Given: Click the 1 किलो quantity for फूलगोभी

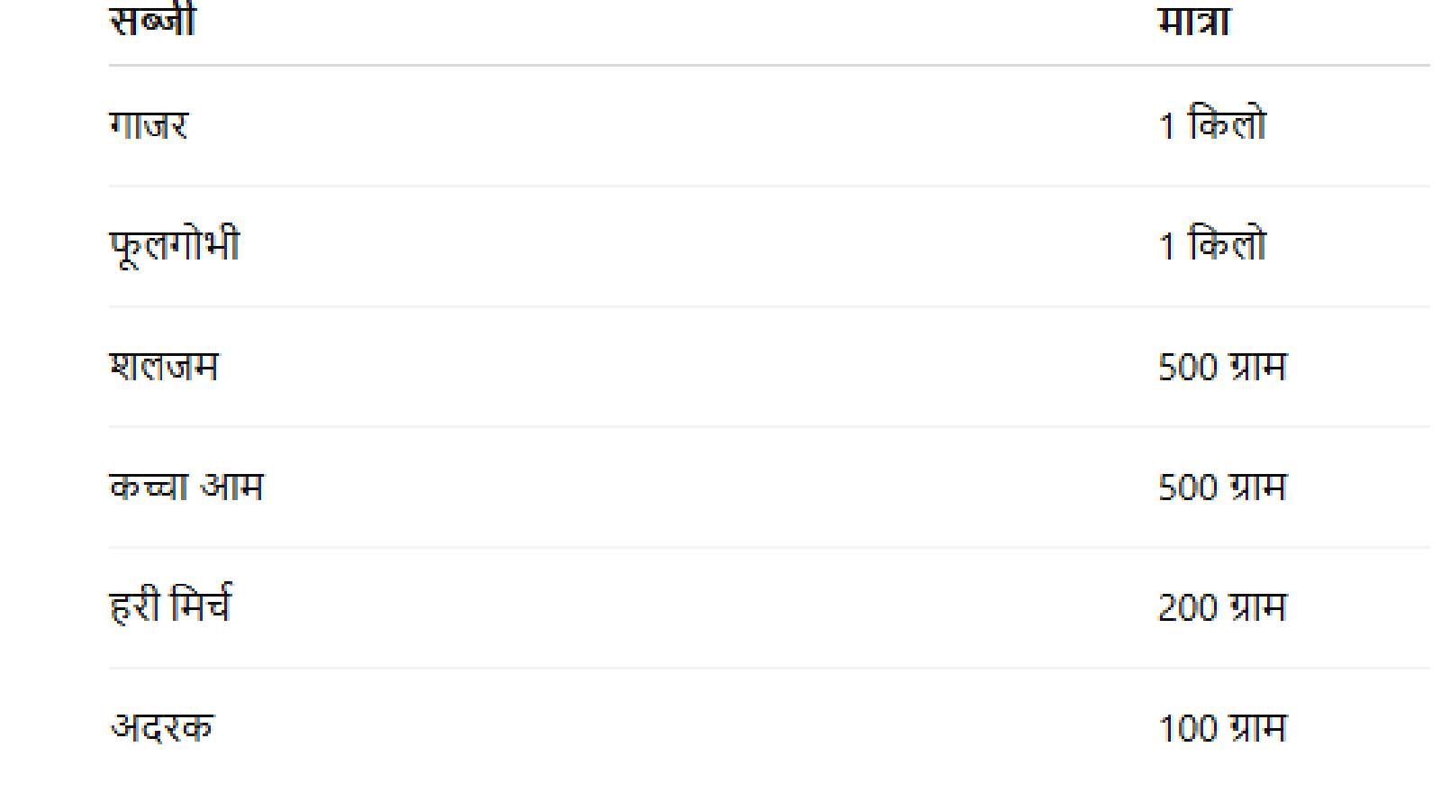Looking at the screenshot, I should coord(1212,246).
